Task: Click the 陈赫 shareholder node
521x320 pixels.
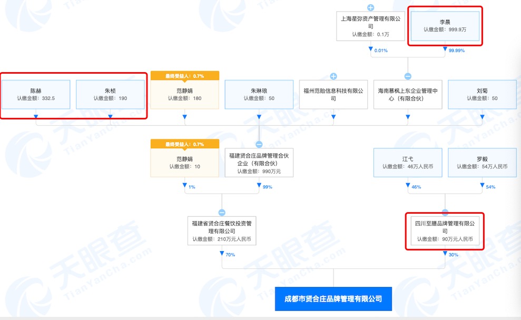Action: coord(36,95)
